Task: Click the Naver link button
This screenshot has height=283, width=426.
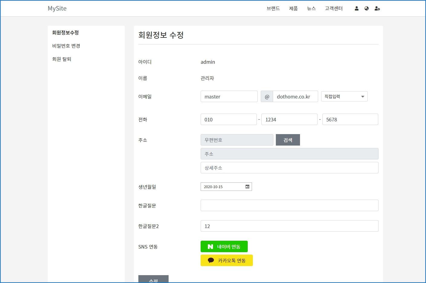Action: [x=224, y=246]
